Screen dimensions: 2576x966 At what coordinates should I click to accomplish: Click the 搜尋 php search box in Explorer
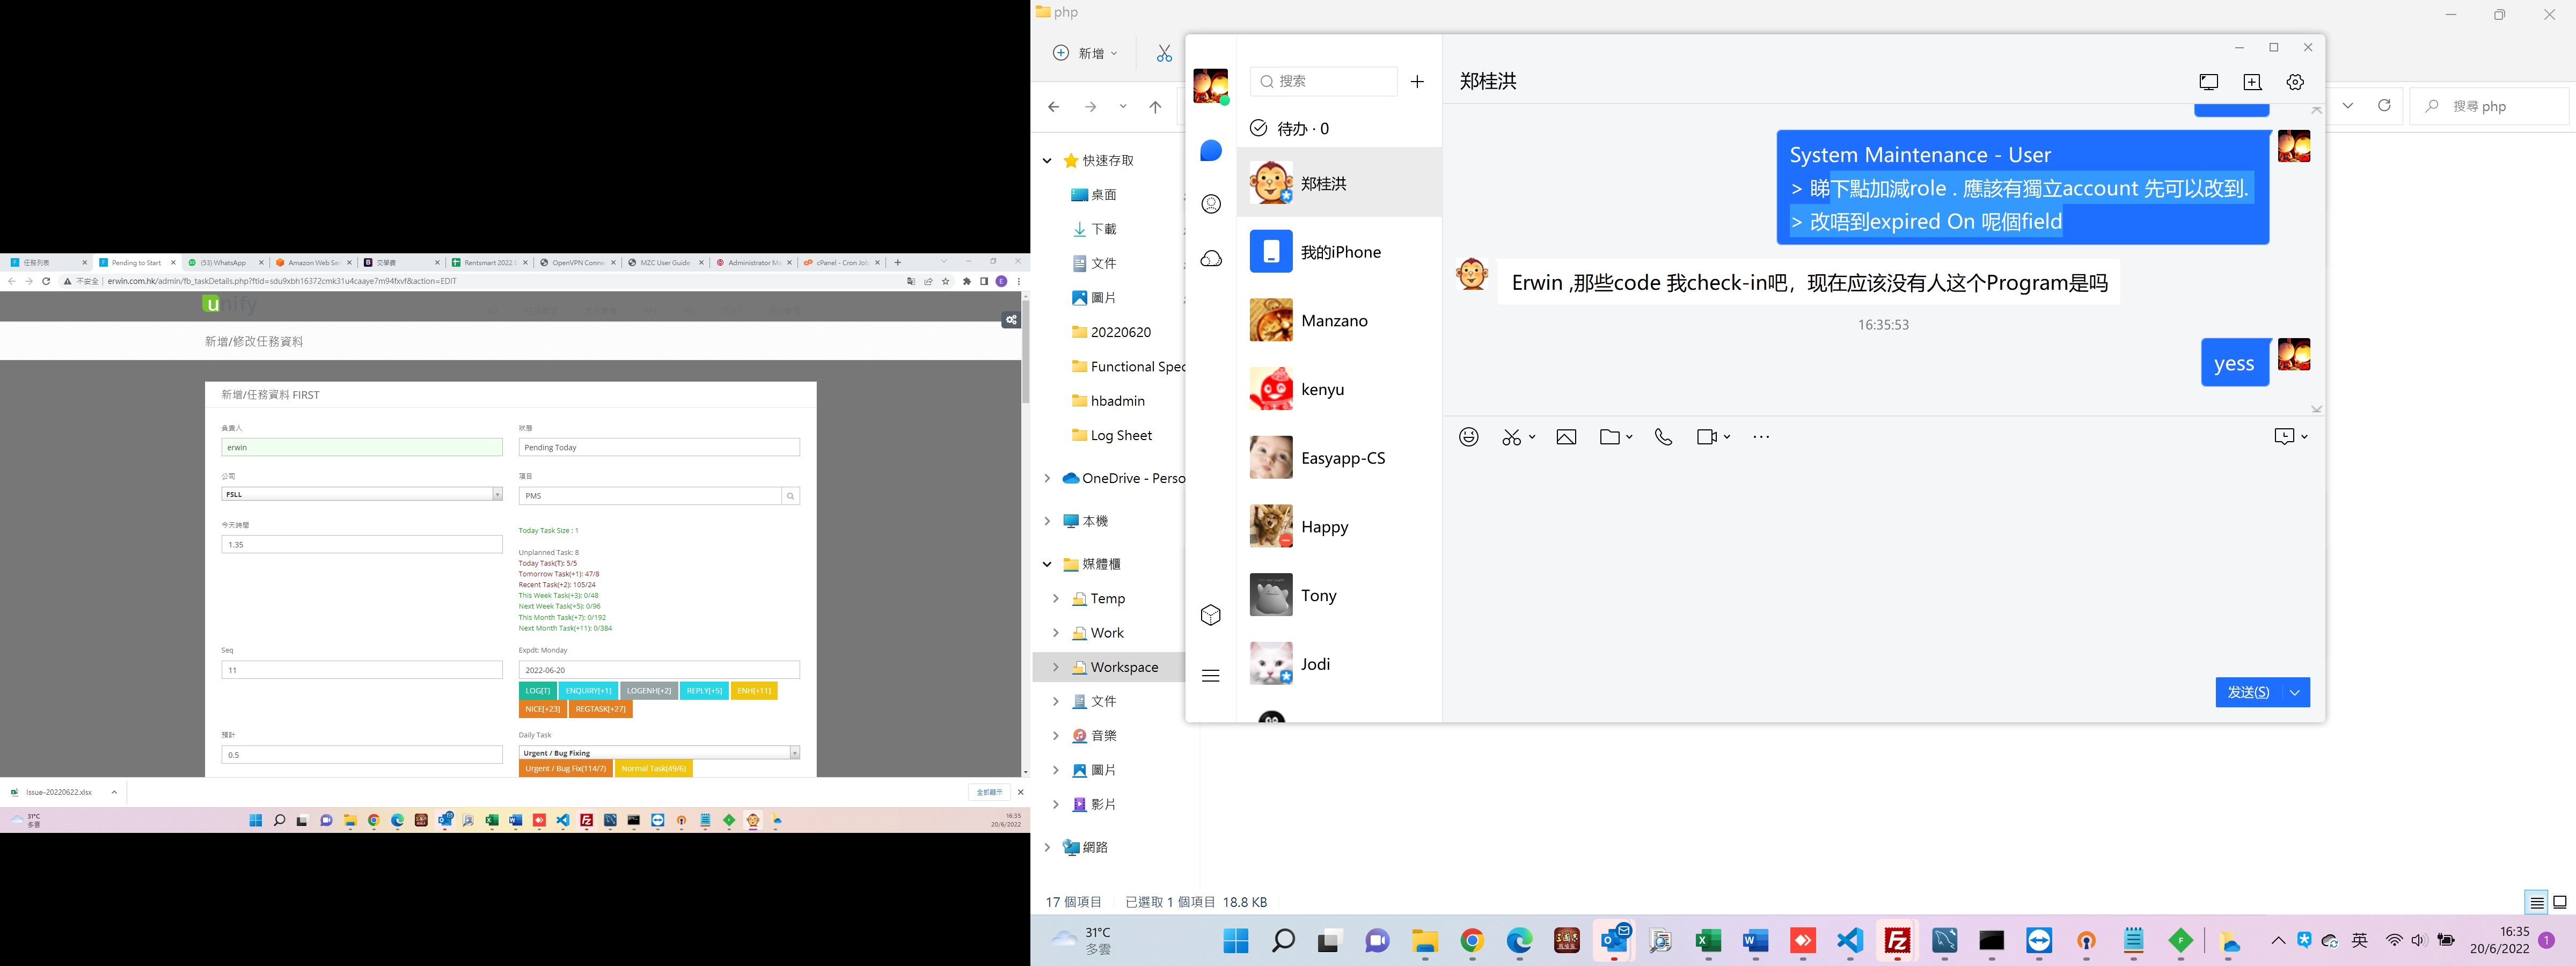(2489, 106)
